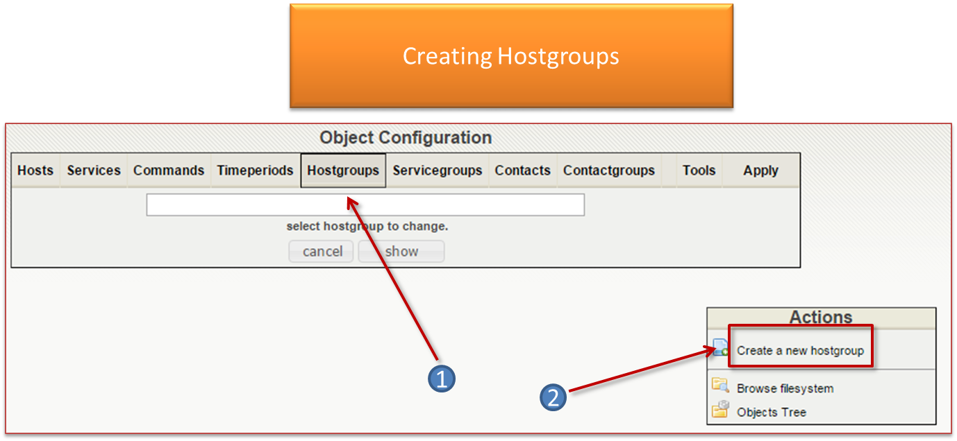957x441 pixels.
Task: Open the Servicegroups tab
Action: coord(438,171)
